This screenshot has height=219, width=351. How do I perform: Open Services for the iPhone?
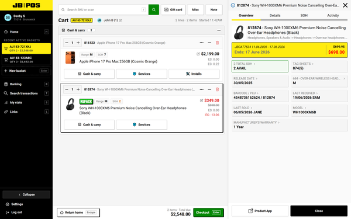(x=142, y=74)
